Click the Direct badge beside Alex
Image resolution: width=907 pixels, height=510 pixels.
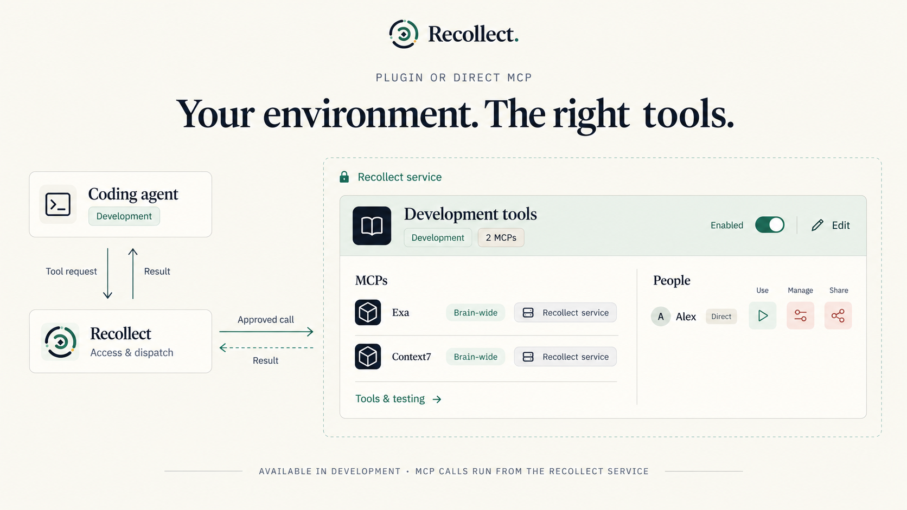point(721,317)
